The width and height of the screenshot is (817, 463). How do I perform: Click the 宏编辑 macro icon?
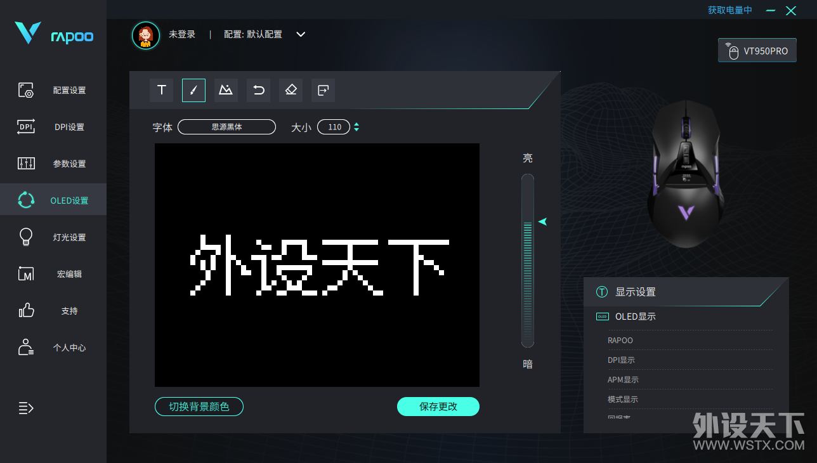tap(26, 274)
